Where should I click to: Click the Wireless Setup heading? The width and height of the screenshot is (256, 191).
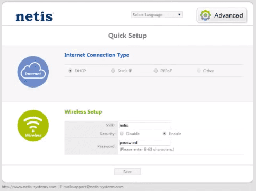tap(83, 112)
